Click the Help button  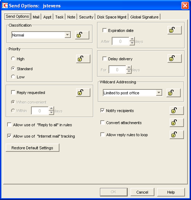171,192
